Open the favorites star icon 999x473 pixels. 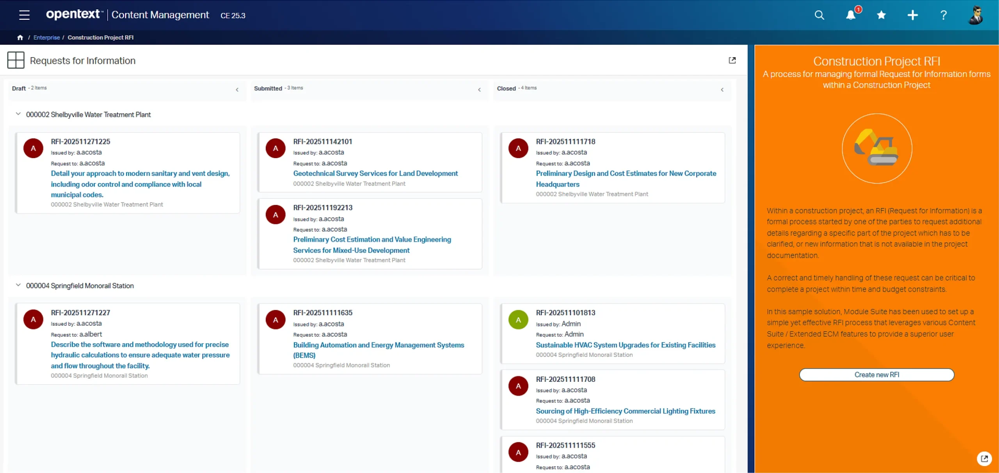pos(881,15)
